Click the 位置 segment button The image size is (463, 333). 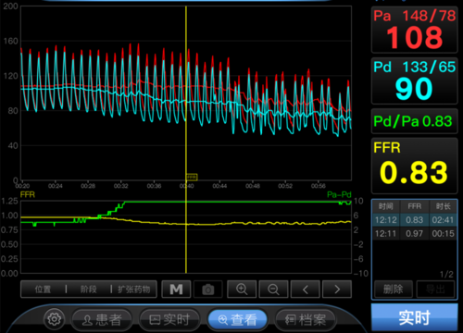[43, 290]
